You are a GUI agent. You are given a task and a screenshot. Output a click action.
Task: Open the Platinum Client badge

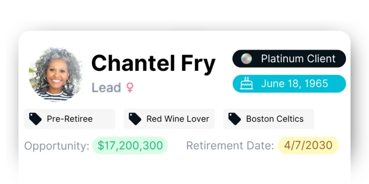[x=289, y=58]
